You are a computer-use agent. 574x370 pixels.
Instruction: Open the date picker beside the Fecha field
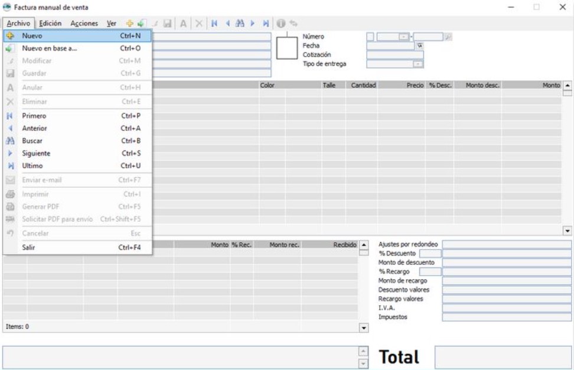point(420,45)
